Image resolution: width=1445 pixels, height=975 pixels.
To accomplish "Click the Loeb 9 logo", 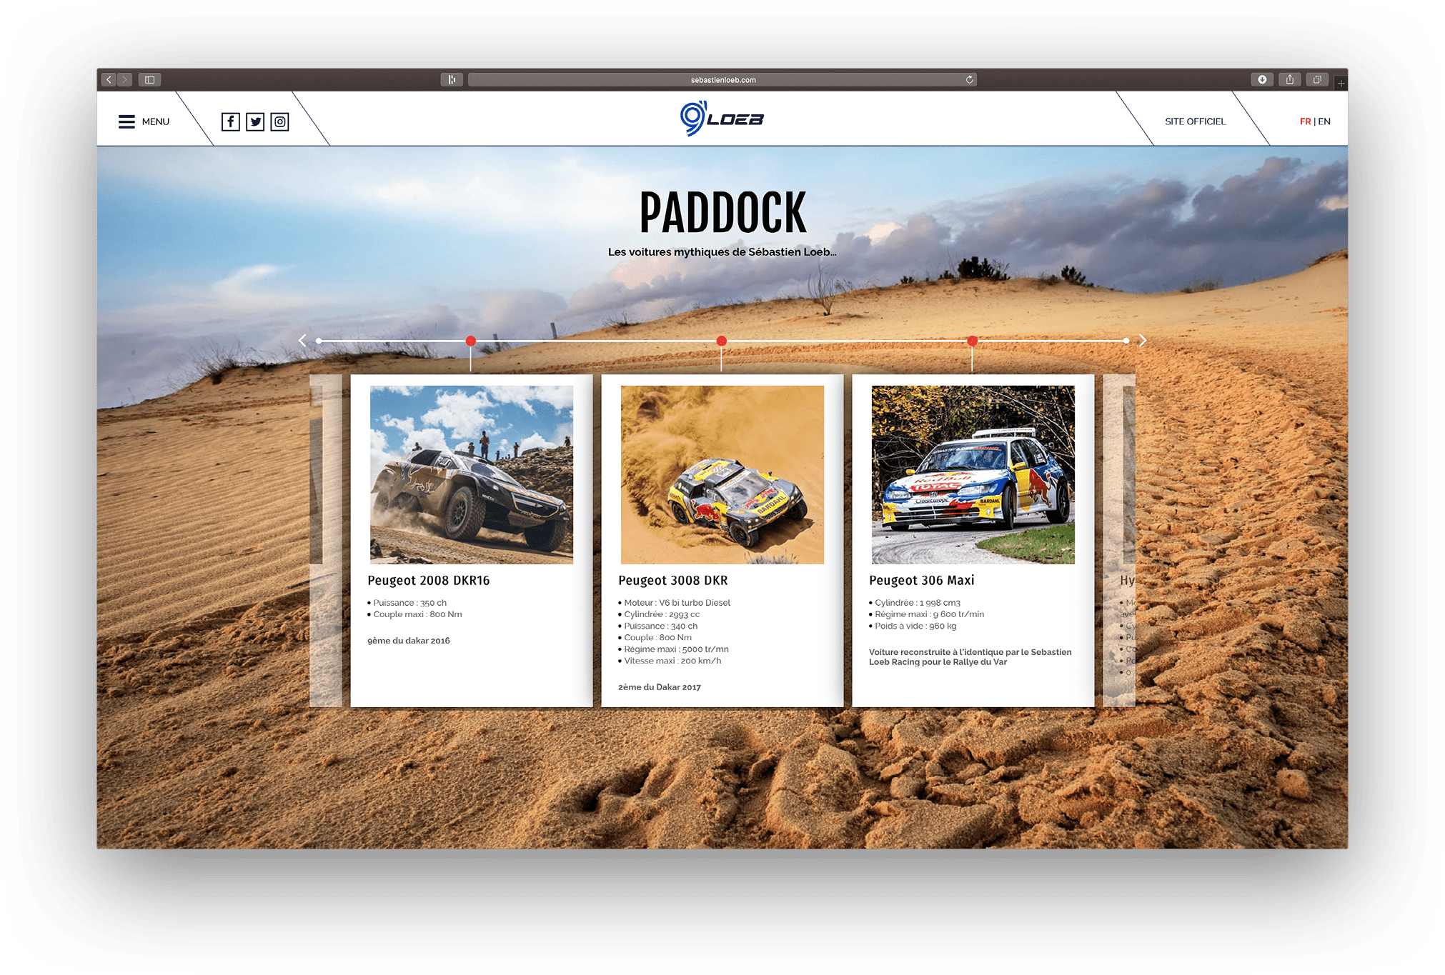I will 722,119.
